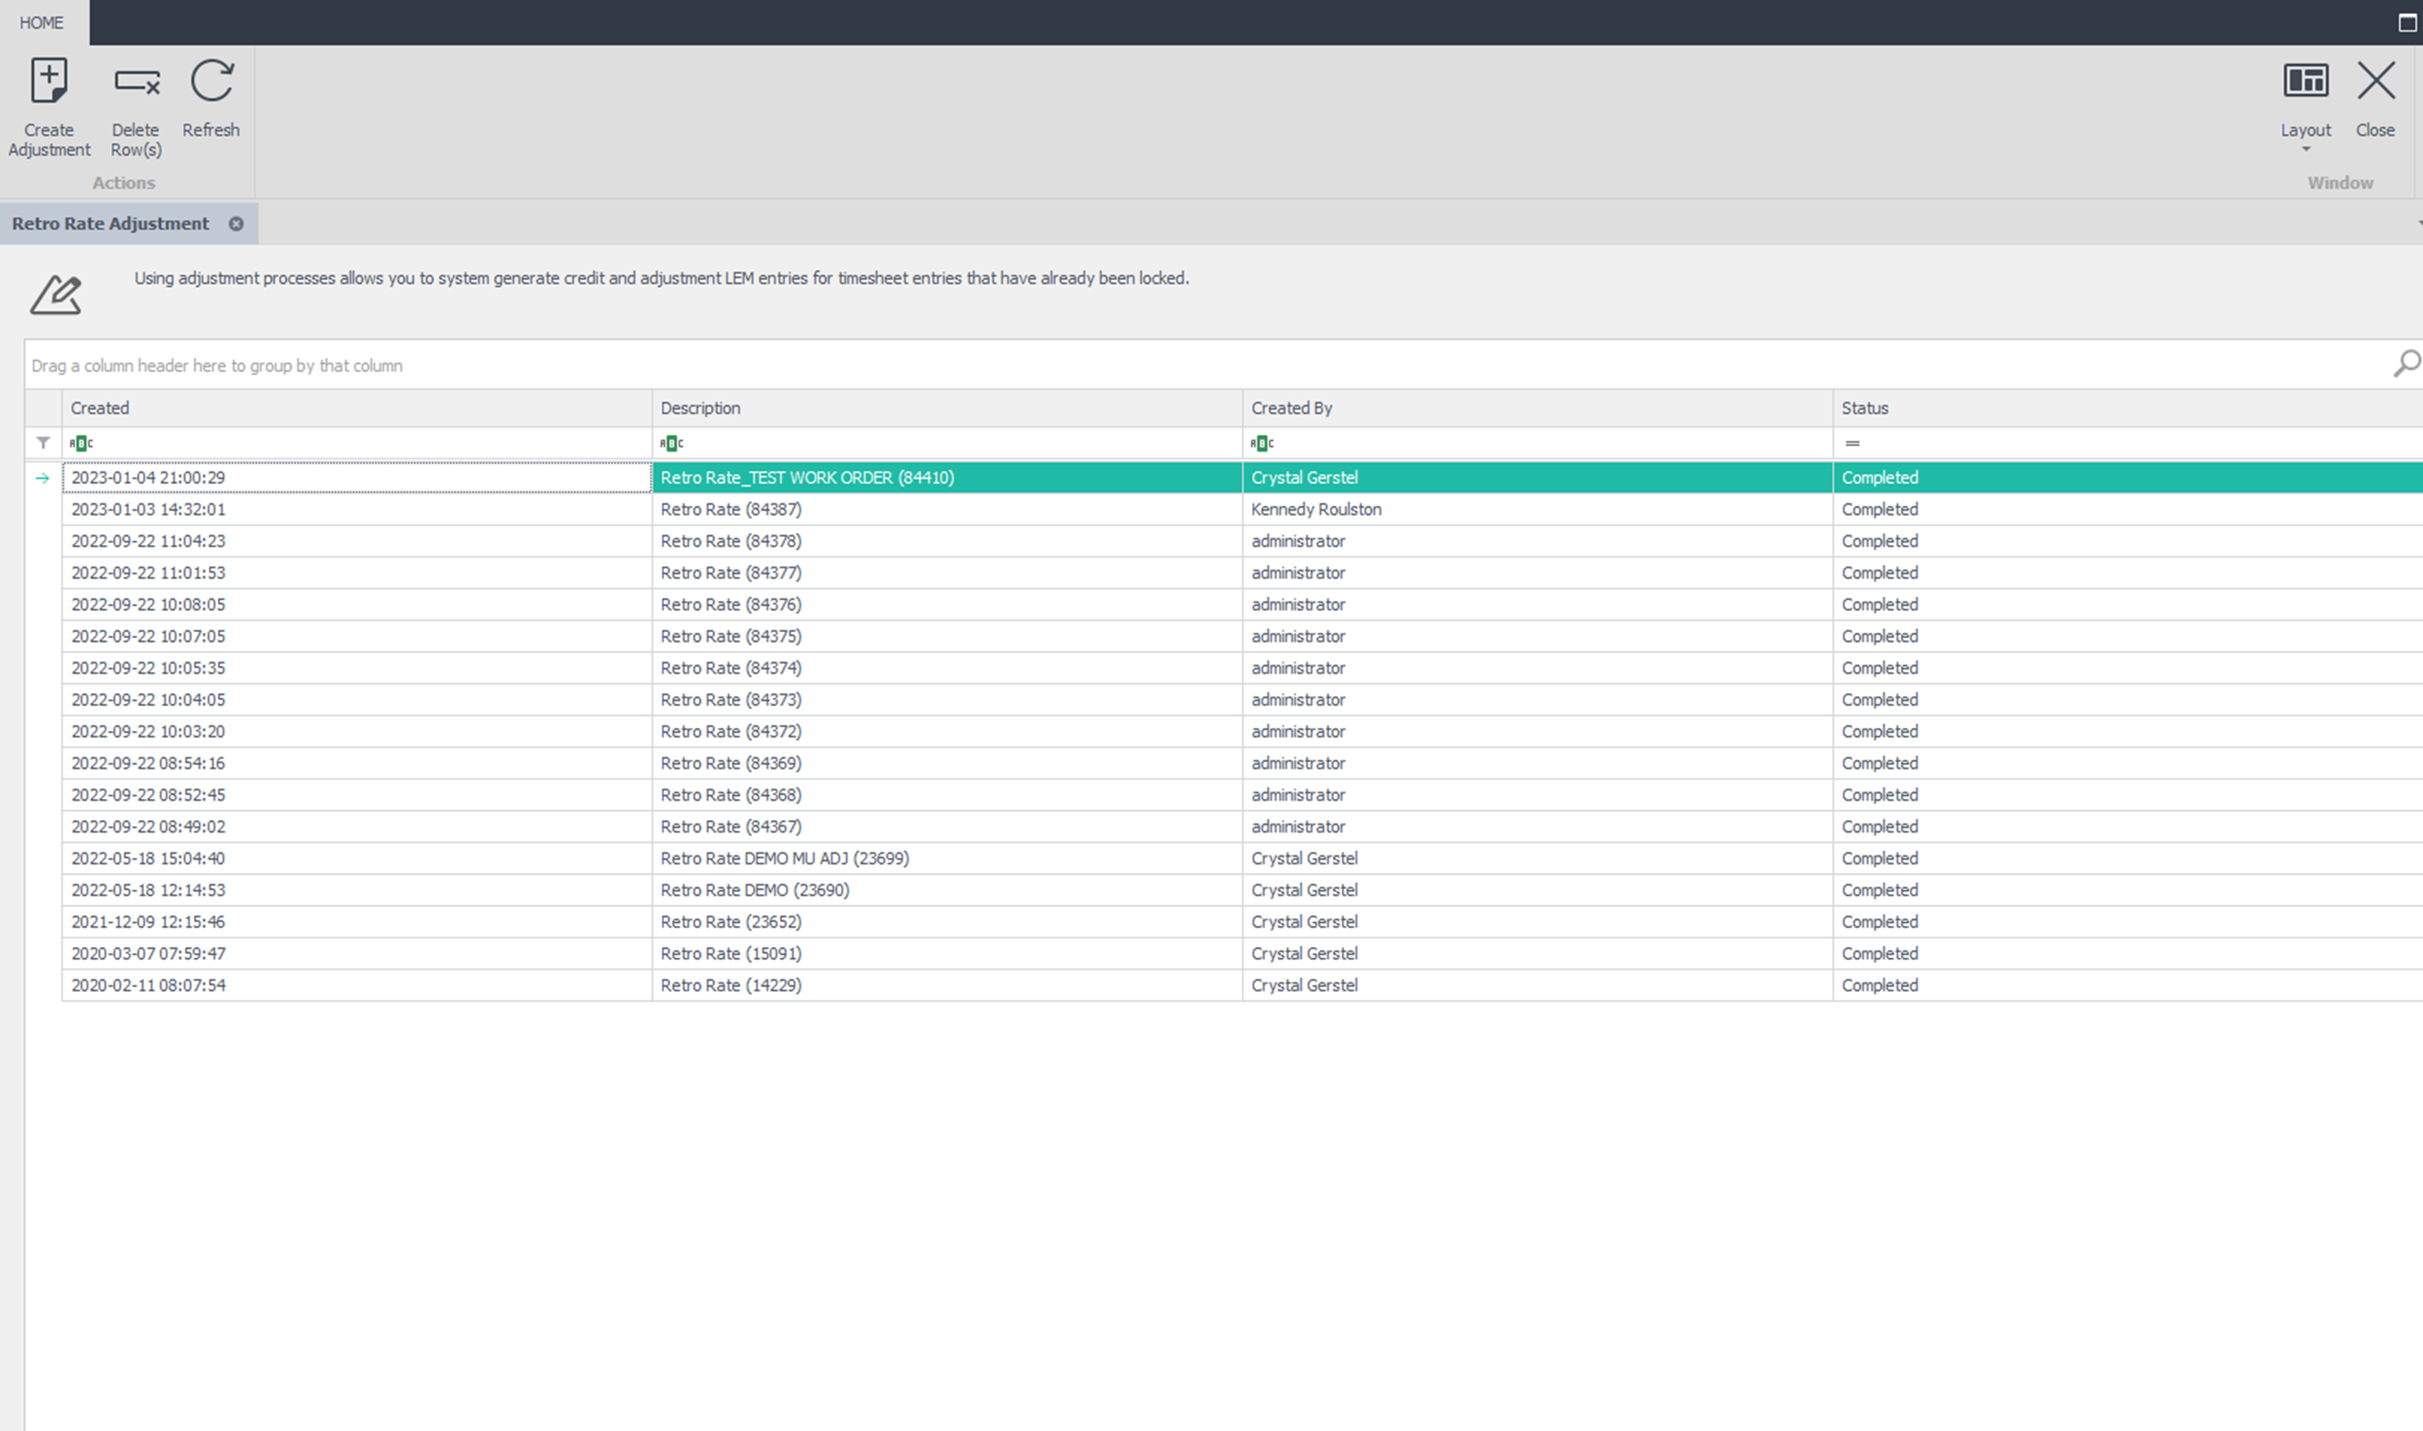
Task: Click the Create Adjustment icon
Action: (48, 81)
